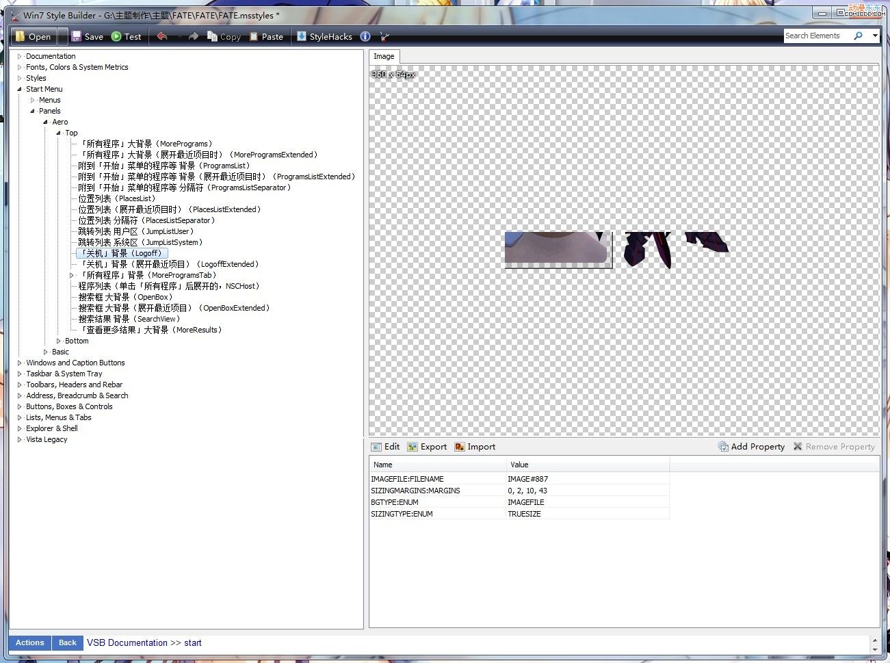Click the Search Elements input field
Viewport: 890px width, 663px height.
(817, 36)
